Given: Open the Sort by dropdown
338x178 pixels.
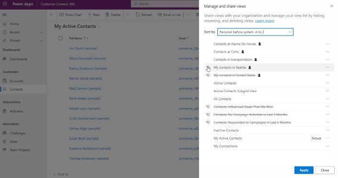Looking at the screenshot, I should (x=255, y=32).
